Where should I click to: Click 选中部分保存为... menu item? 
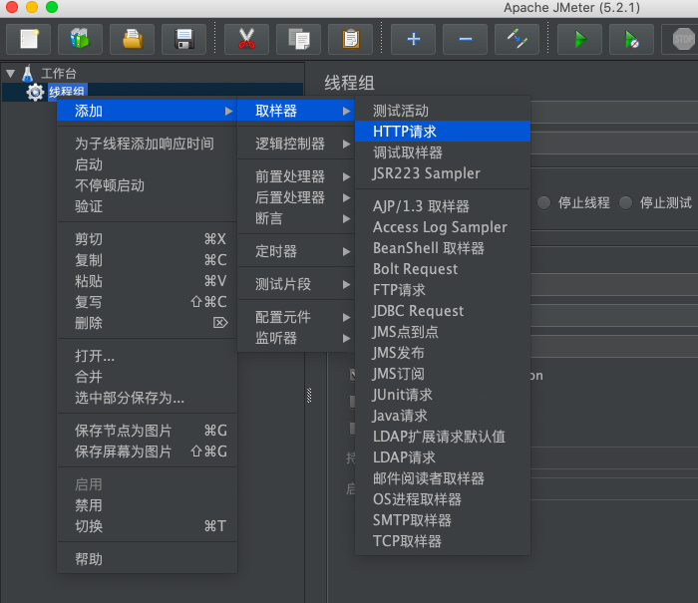pyautogui.click(x=147, y=398)
